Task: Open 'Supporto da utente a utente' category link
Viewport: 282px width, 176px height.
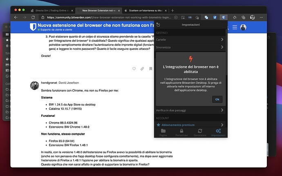Action: 56,30
